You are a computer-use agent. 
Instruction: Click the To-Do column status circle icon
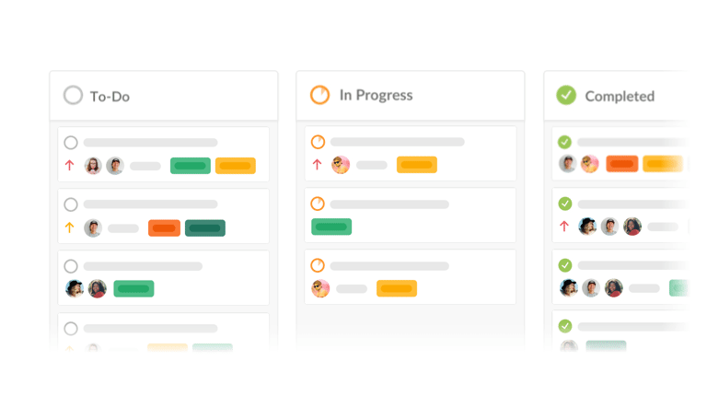[x=73, y=95]
